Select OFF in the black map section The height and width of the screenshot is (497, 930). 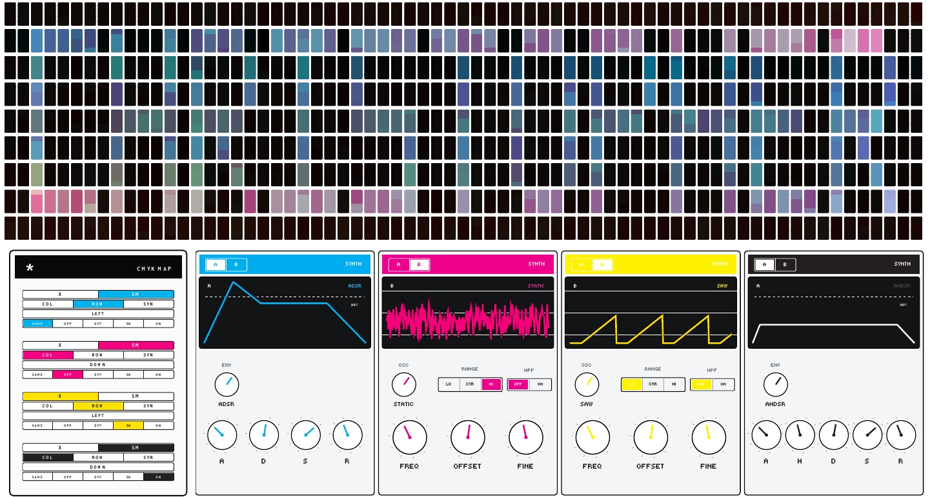click(x=98, y=477)
